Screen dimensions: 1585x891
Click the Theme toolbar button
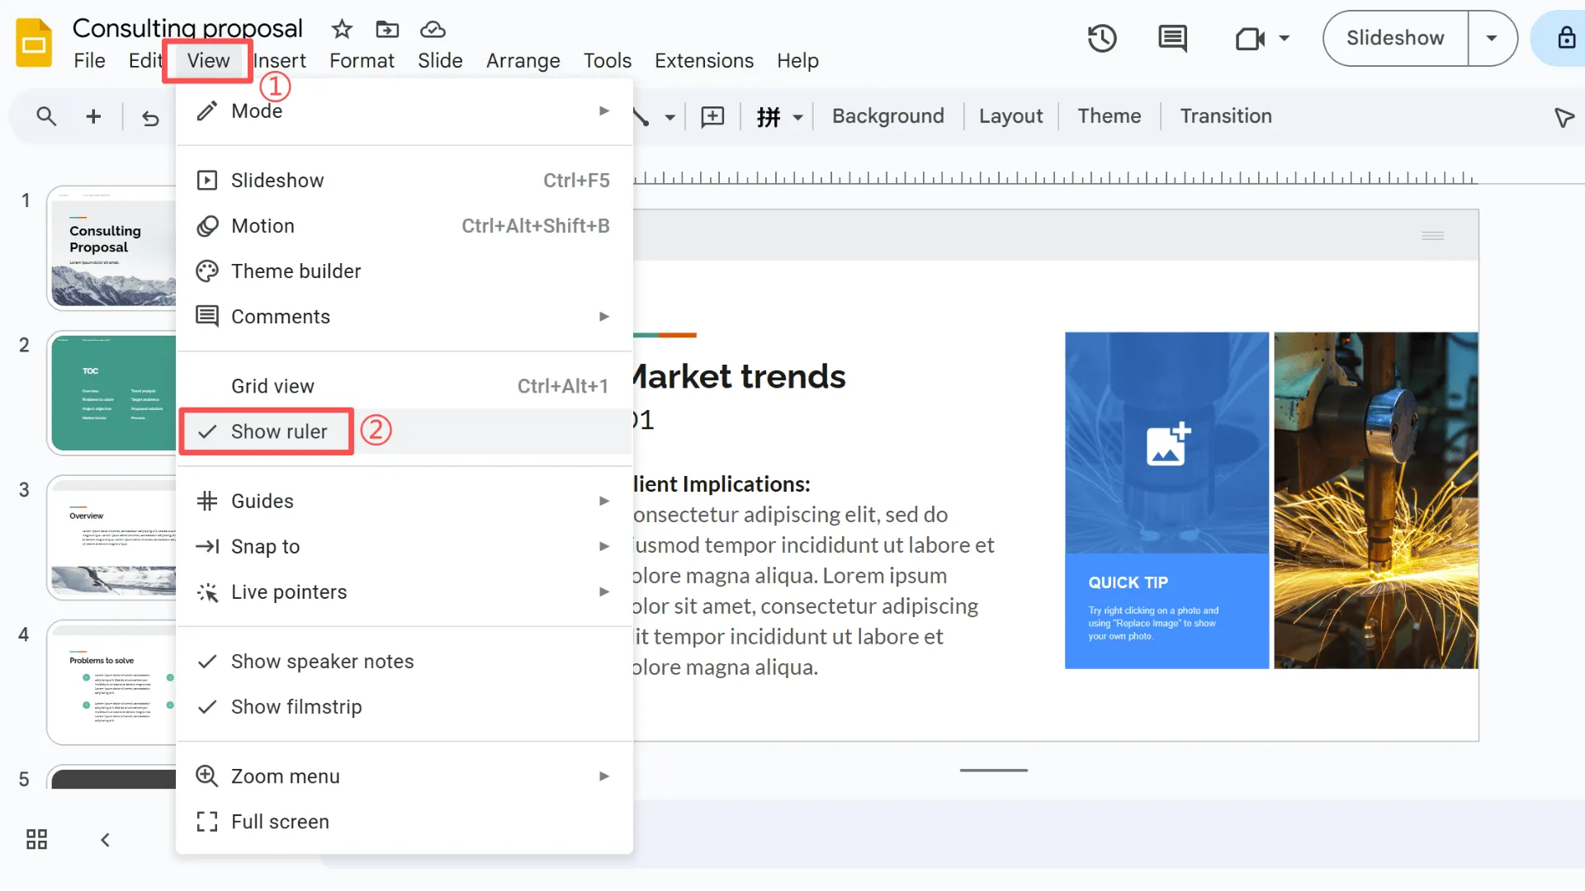(1109, 116)
